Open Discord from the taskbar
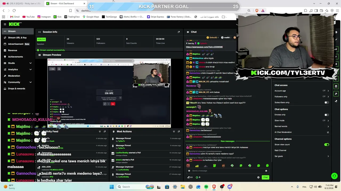Screen dimensions: 341x191 pyautogui.click(x=230, y=187)
